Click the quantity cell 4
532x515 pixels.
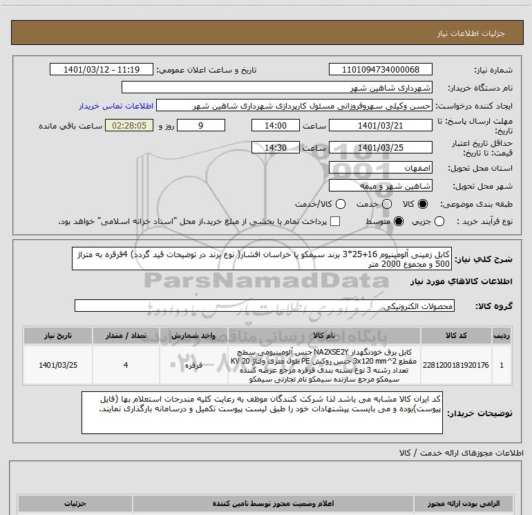click(x=126, y=365)
